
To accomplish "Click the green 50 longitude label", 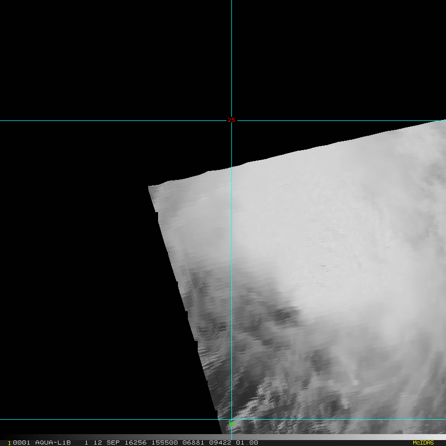I will [231, 424].
